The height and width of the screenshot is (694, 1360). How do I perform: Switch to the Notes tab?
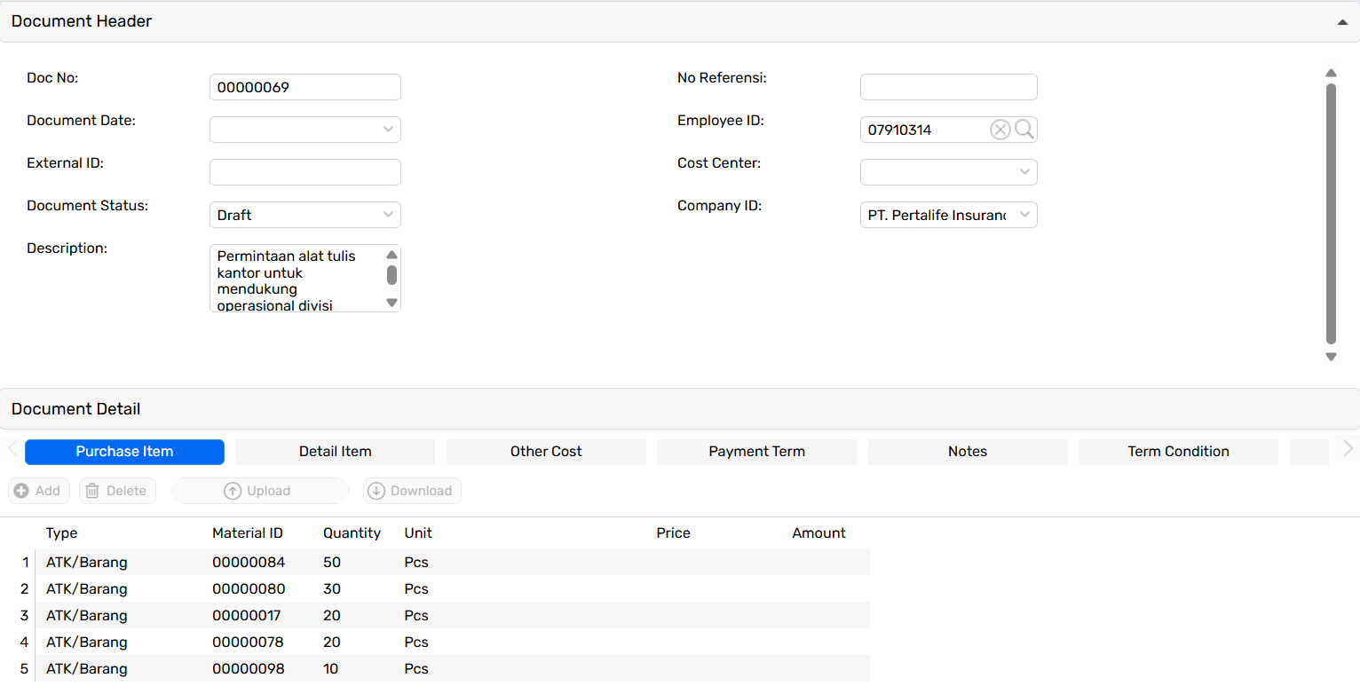(x=968, y=452)
